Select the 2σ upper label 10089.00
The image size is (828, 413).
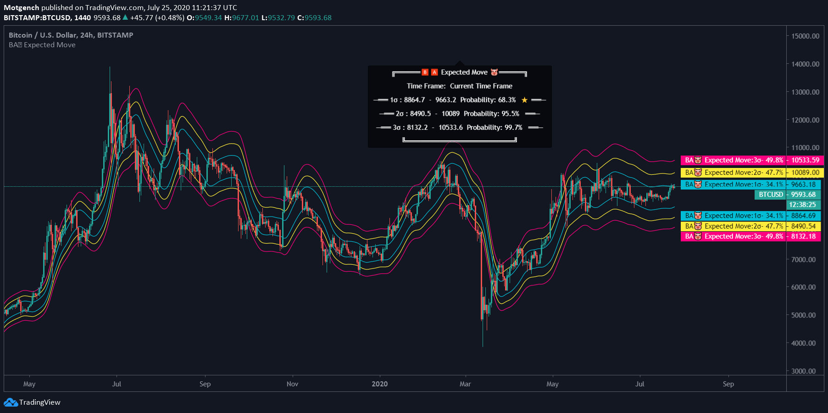click(x=752, y=173)
